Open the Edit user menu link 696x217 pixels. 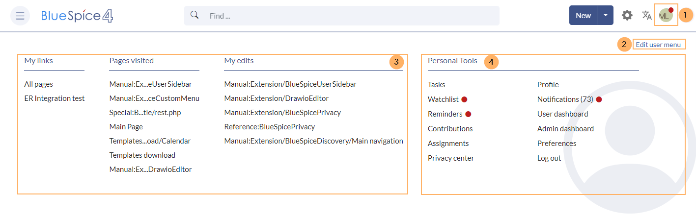[x=658, y=45]
